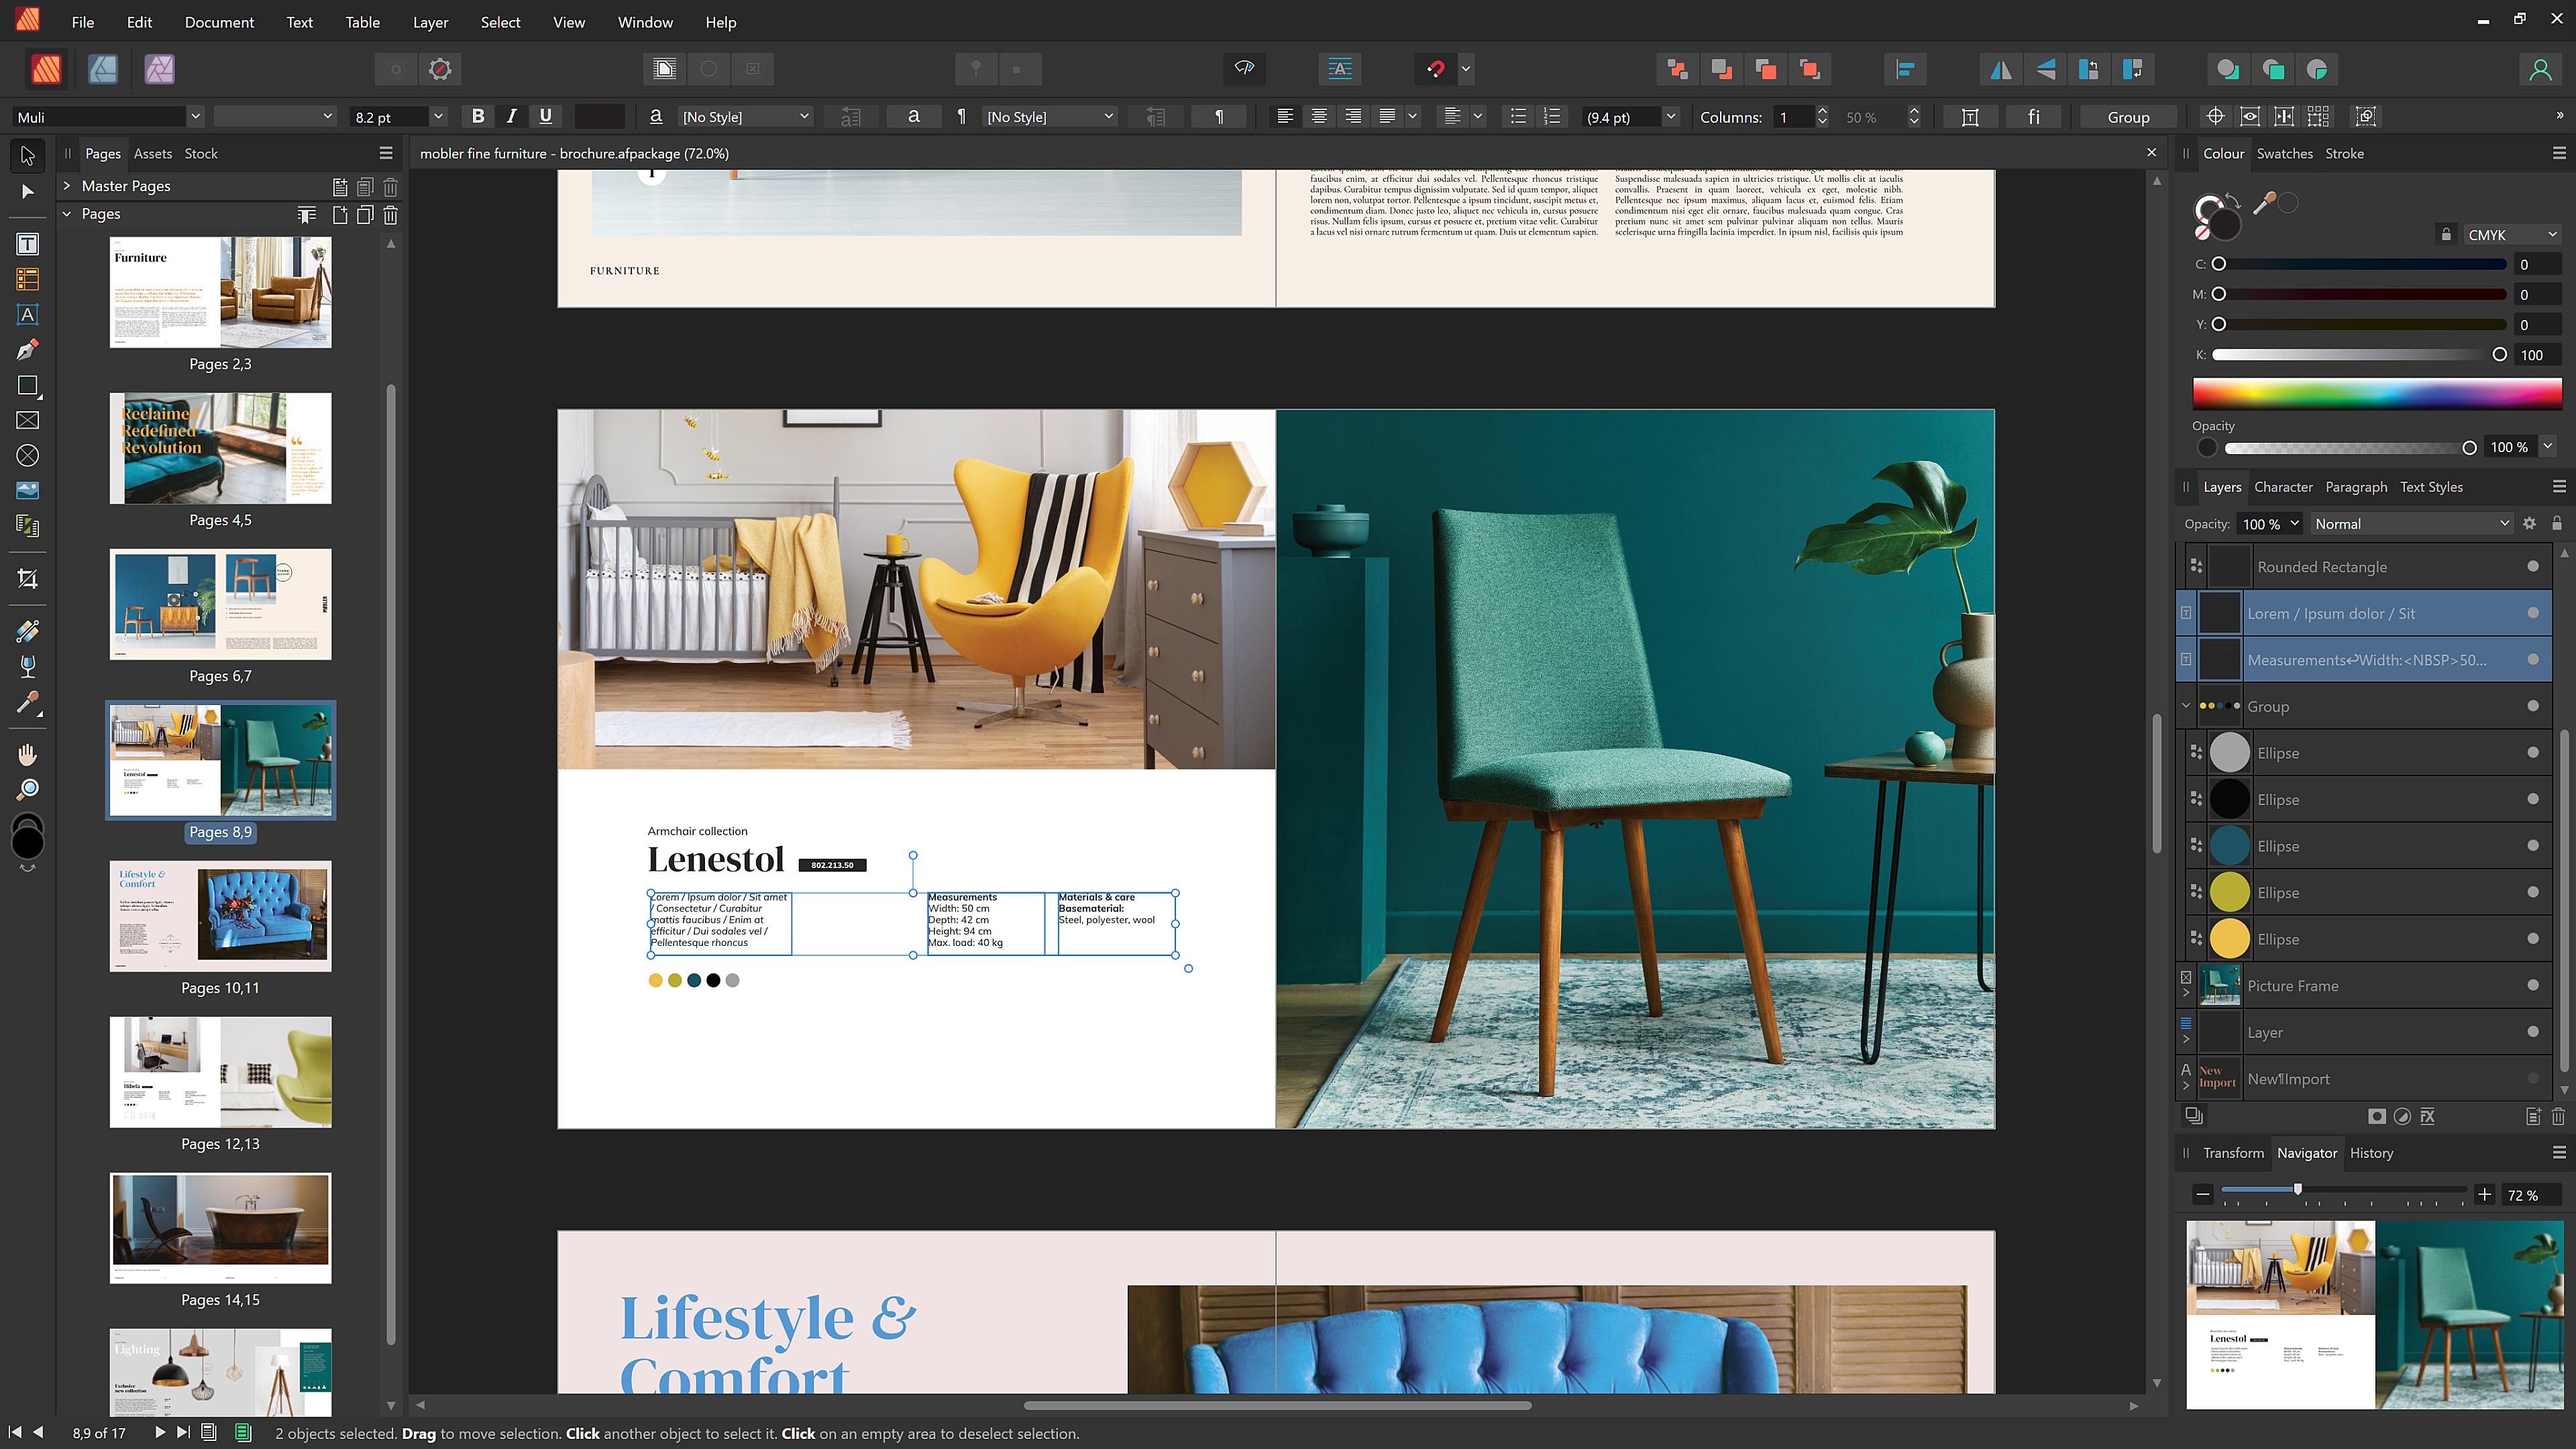Toggle Underline formatting
Viewport: 2576px width, 1449px height.
click(545, 116)
